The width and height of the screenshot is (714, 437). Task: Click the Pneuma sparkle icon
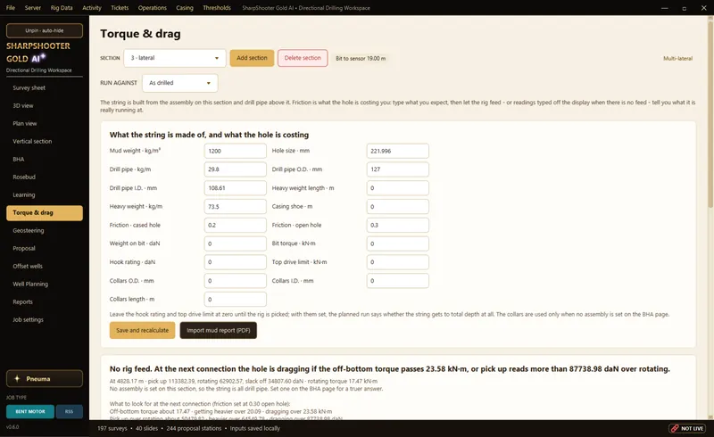(17, 379)
